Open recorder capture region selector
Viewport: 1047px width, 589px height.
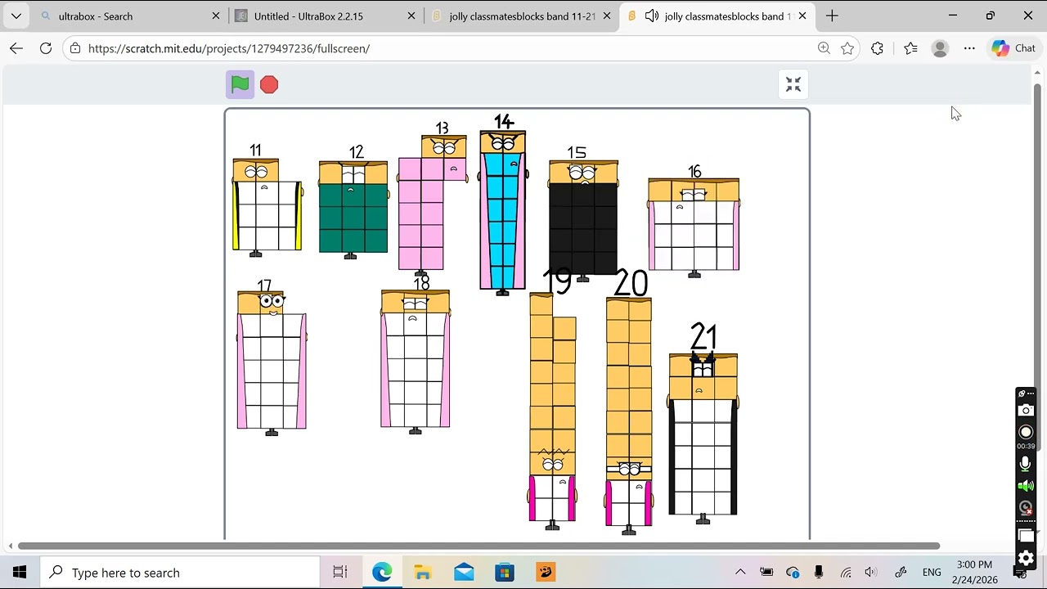(x=1026, y=536)
